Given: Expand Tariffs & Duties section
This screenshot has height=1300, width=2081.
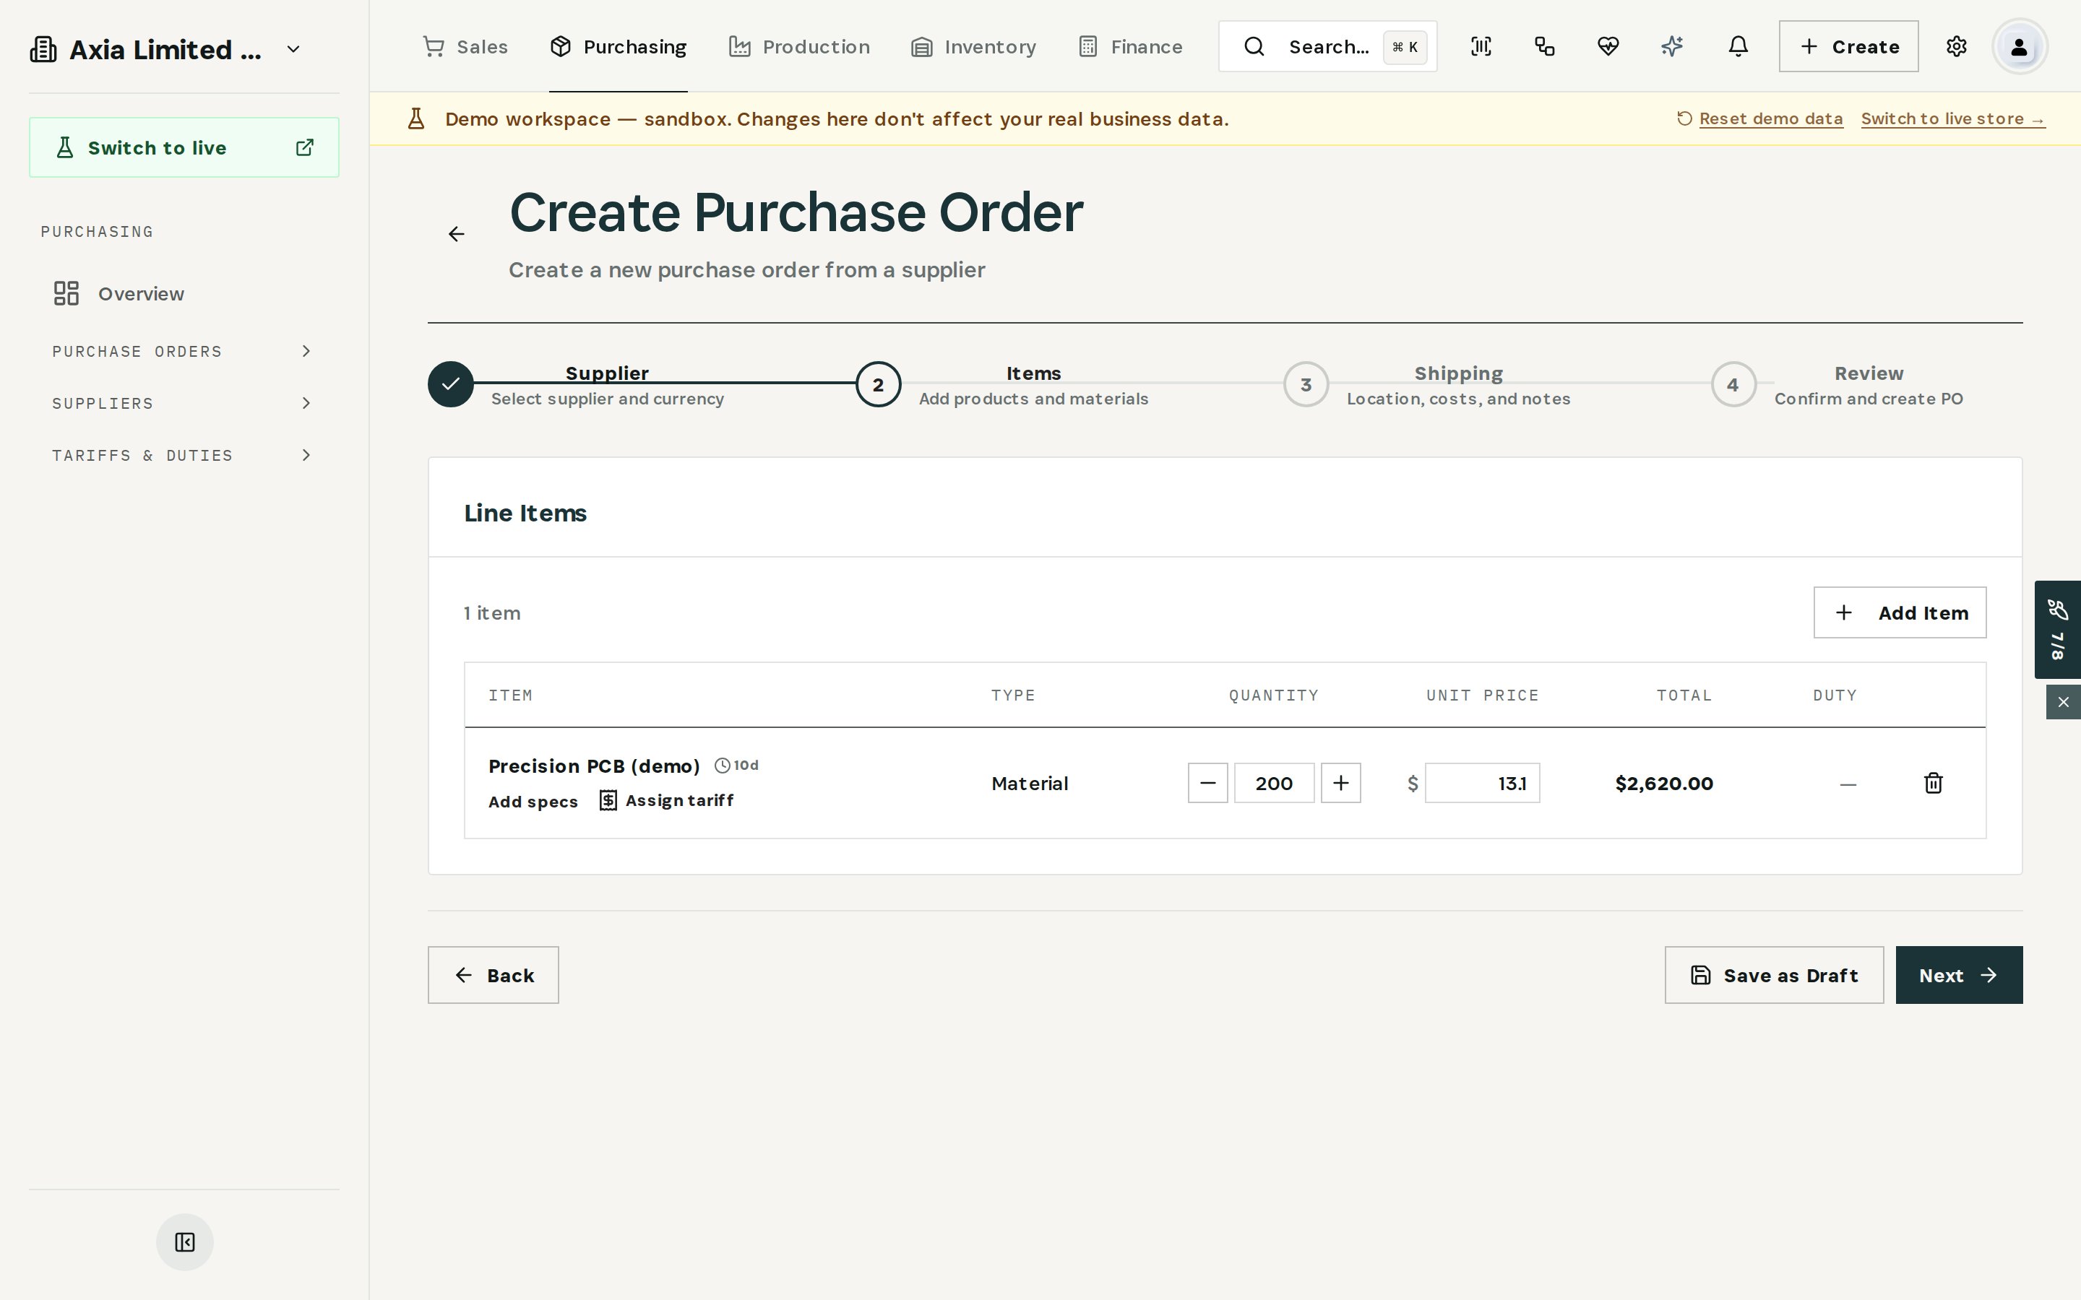Looking at the screenshot, I should coord(183,455).
